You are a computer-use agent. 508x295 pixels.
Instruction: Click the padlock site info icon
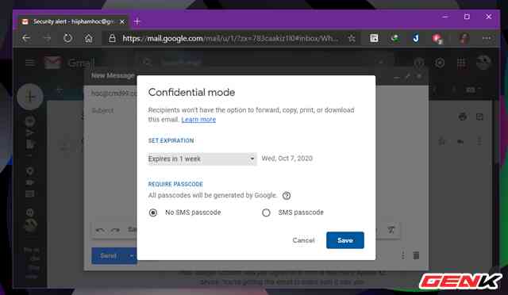pyautogui.click(x=112, y=39)
